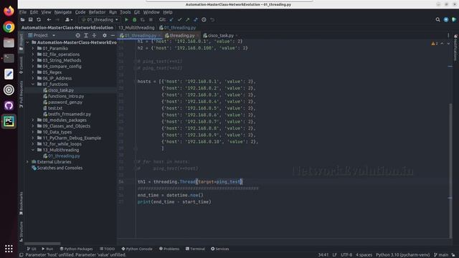Image resolution: width=459 pixels, height=258 pixels.
Task: Expand the 03_String_Methods folder
Action: [x=33, y=60]
